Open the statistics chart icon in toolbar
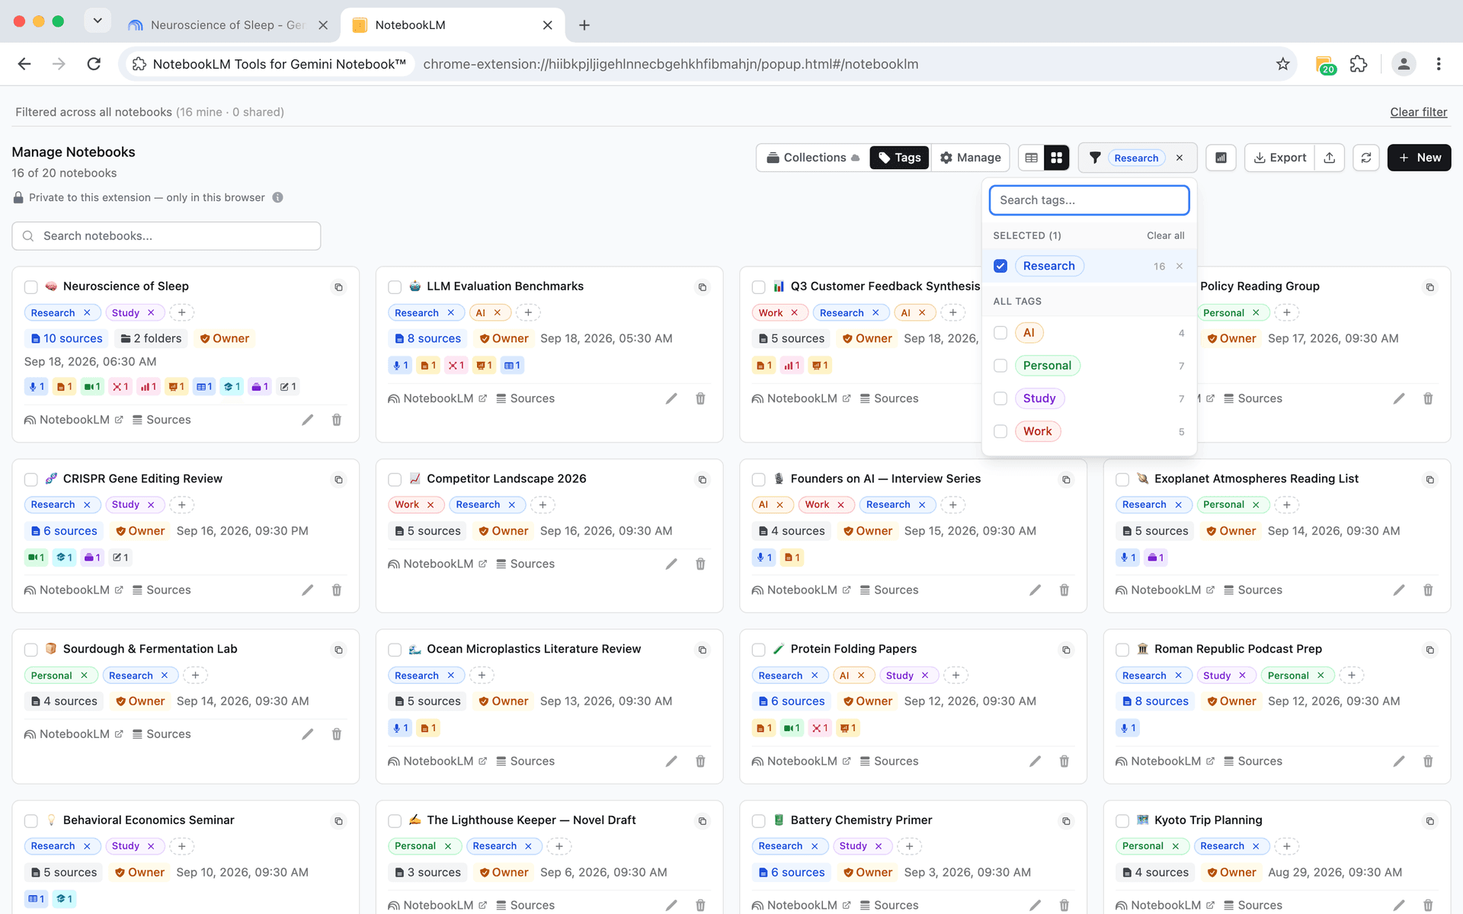 click(x=1221, y=158)
